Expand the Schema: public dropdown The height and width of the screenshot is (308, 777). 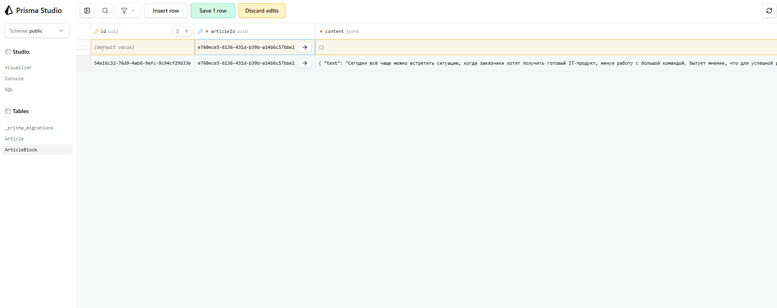[37, 31]
